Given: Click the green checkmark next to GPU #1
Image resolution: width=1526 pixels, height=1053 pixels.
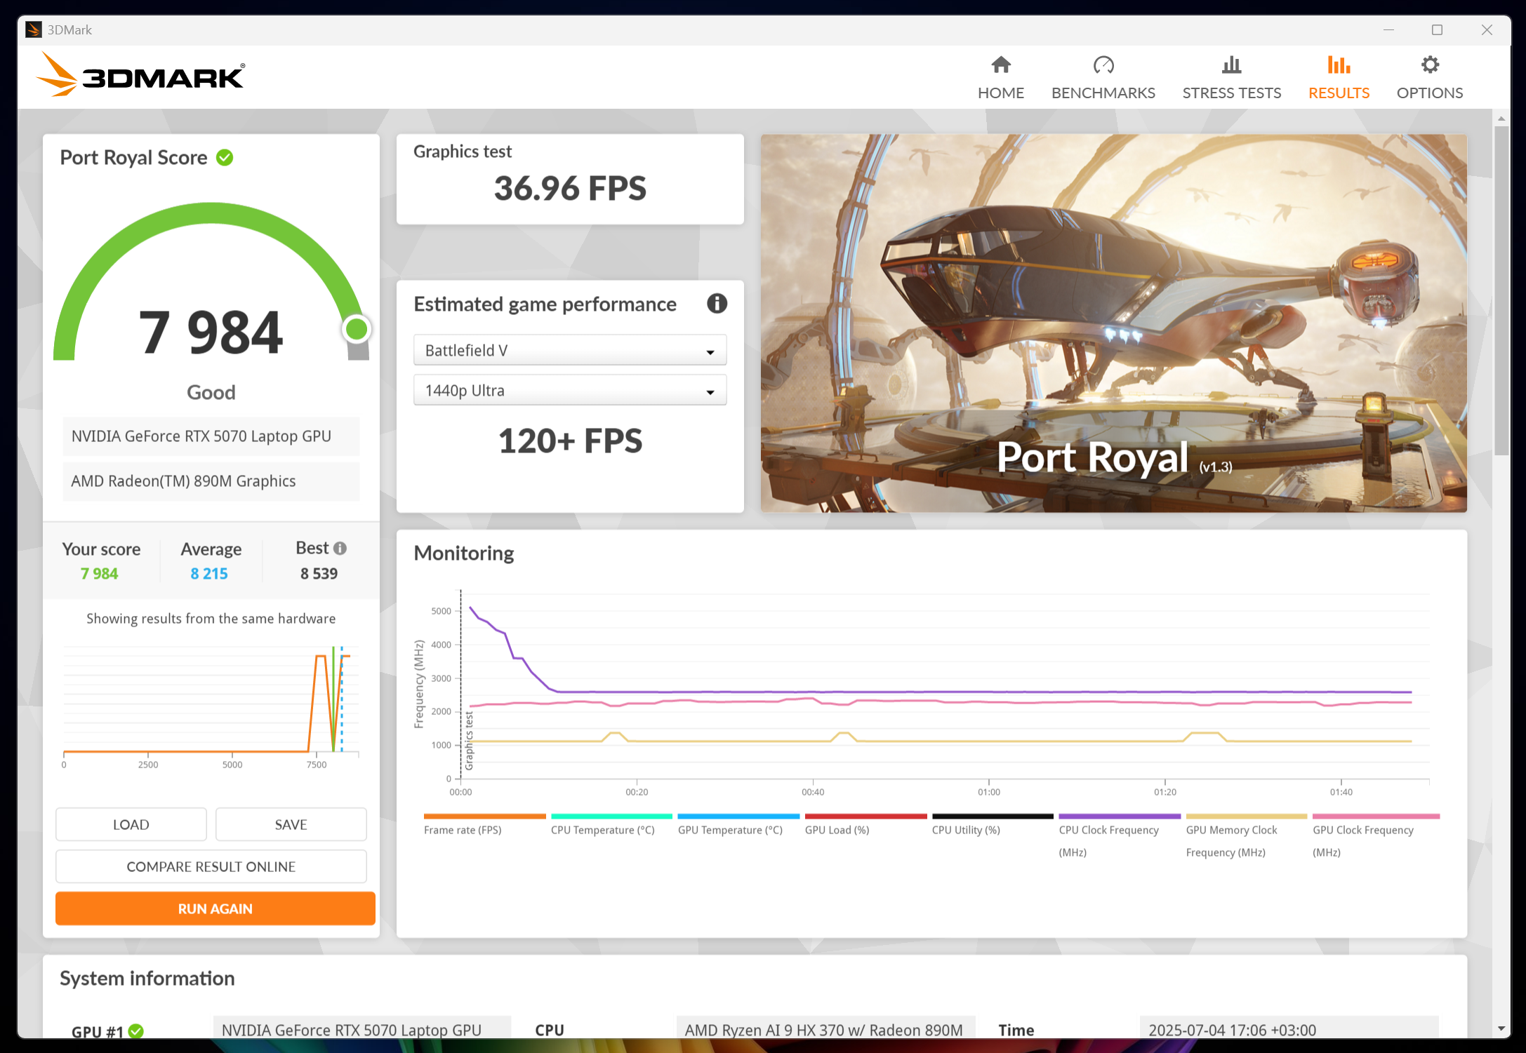Looking at the screenshot, I should [x=136, y=1031].
